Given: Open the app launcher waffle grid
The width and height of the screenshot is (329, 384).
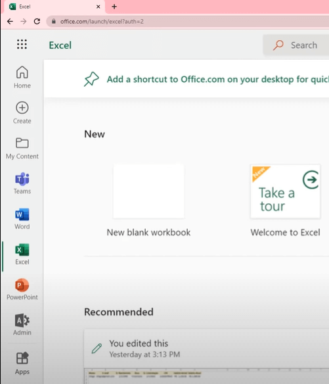Looking at the screenshot, I should pyautogui.click(x=22, y=44).
